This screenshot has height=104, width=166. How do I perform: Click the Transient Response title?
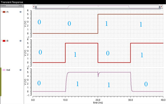[12, 2]
